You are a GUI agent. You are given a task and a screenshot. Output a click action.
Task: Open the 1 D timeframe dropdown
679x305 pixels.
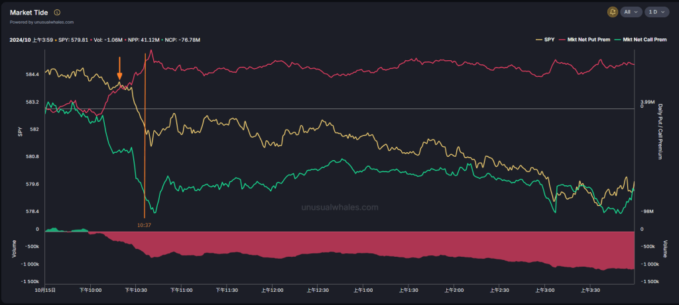(x=656, y=12)
